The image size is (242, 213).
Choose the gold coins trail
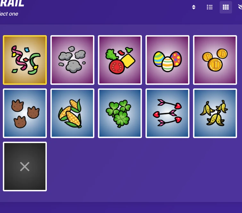215,60
